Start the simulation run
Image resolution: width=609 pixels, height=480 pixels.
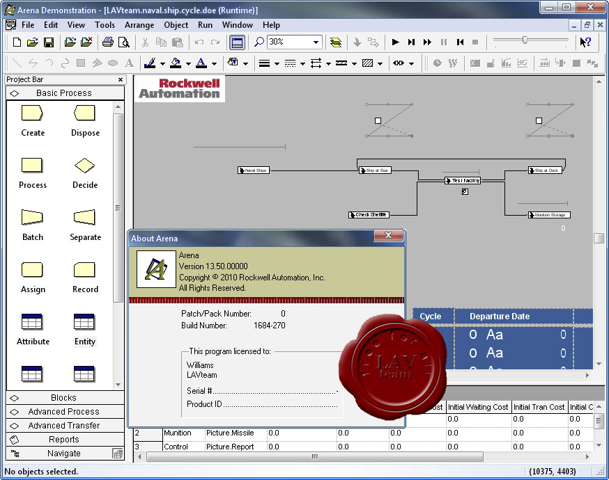tap(395, 42)
